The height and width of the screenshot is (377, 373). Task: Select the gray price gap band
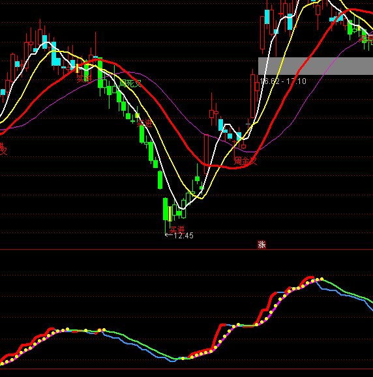pos(316,66)
